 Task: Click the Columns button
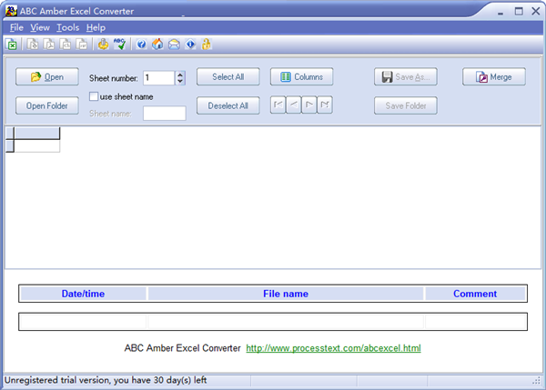(301, 77)
